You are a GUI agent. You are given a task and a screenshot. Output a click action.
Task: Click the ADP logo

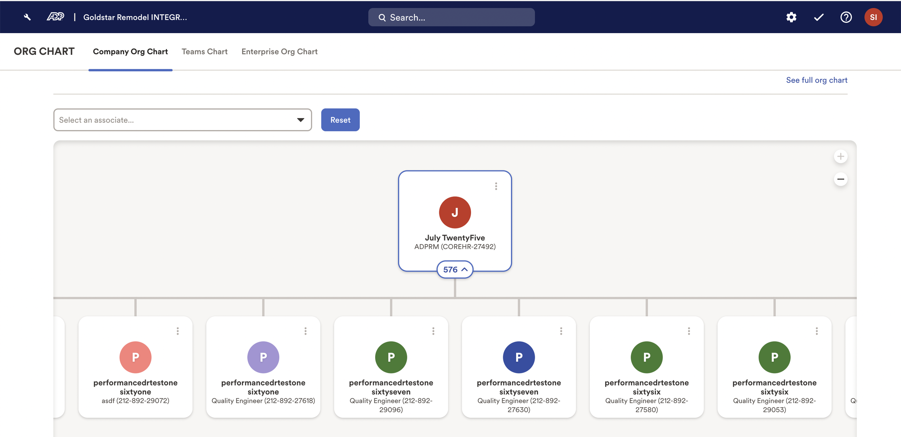[x=56, y=17]
